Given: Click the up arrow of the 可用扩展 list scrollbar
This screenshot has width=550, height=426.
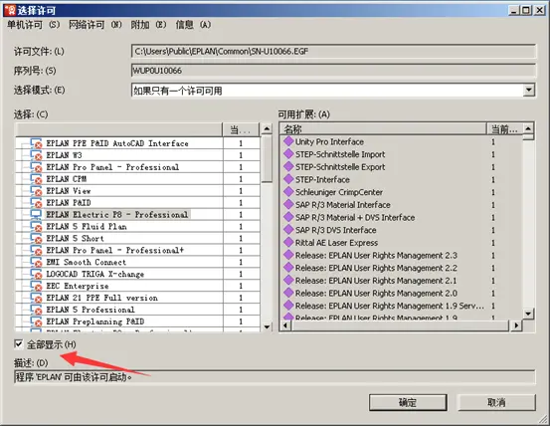Looking at the screenshot, I should pyautogui.click(x=528, y=128).
